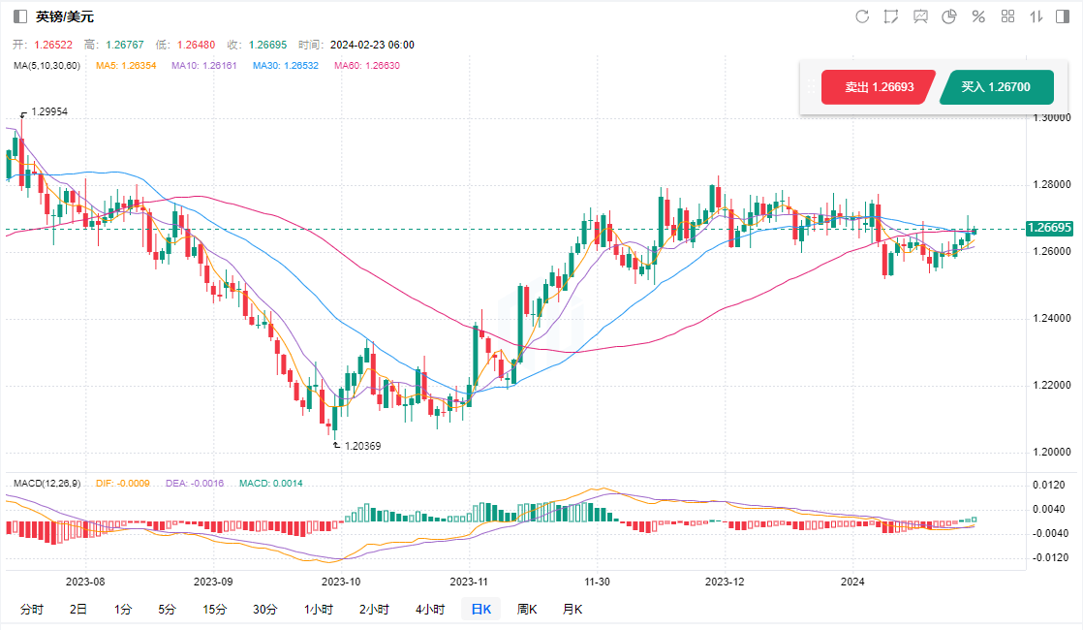
Task: Click the pie chart icon
Action: click(949, 16)
